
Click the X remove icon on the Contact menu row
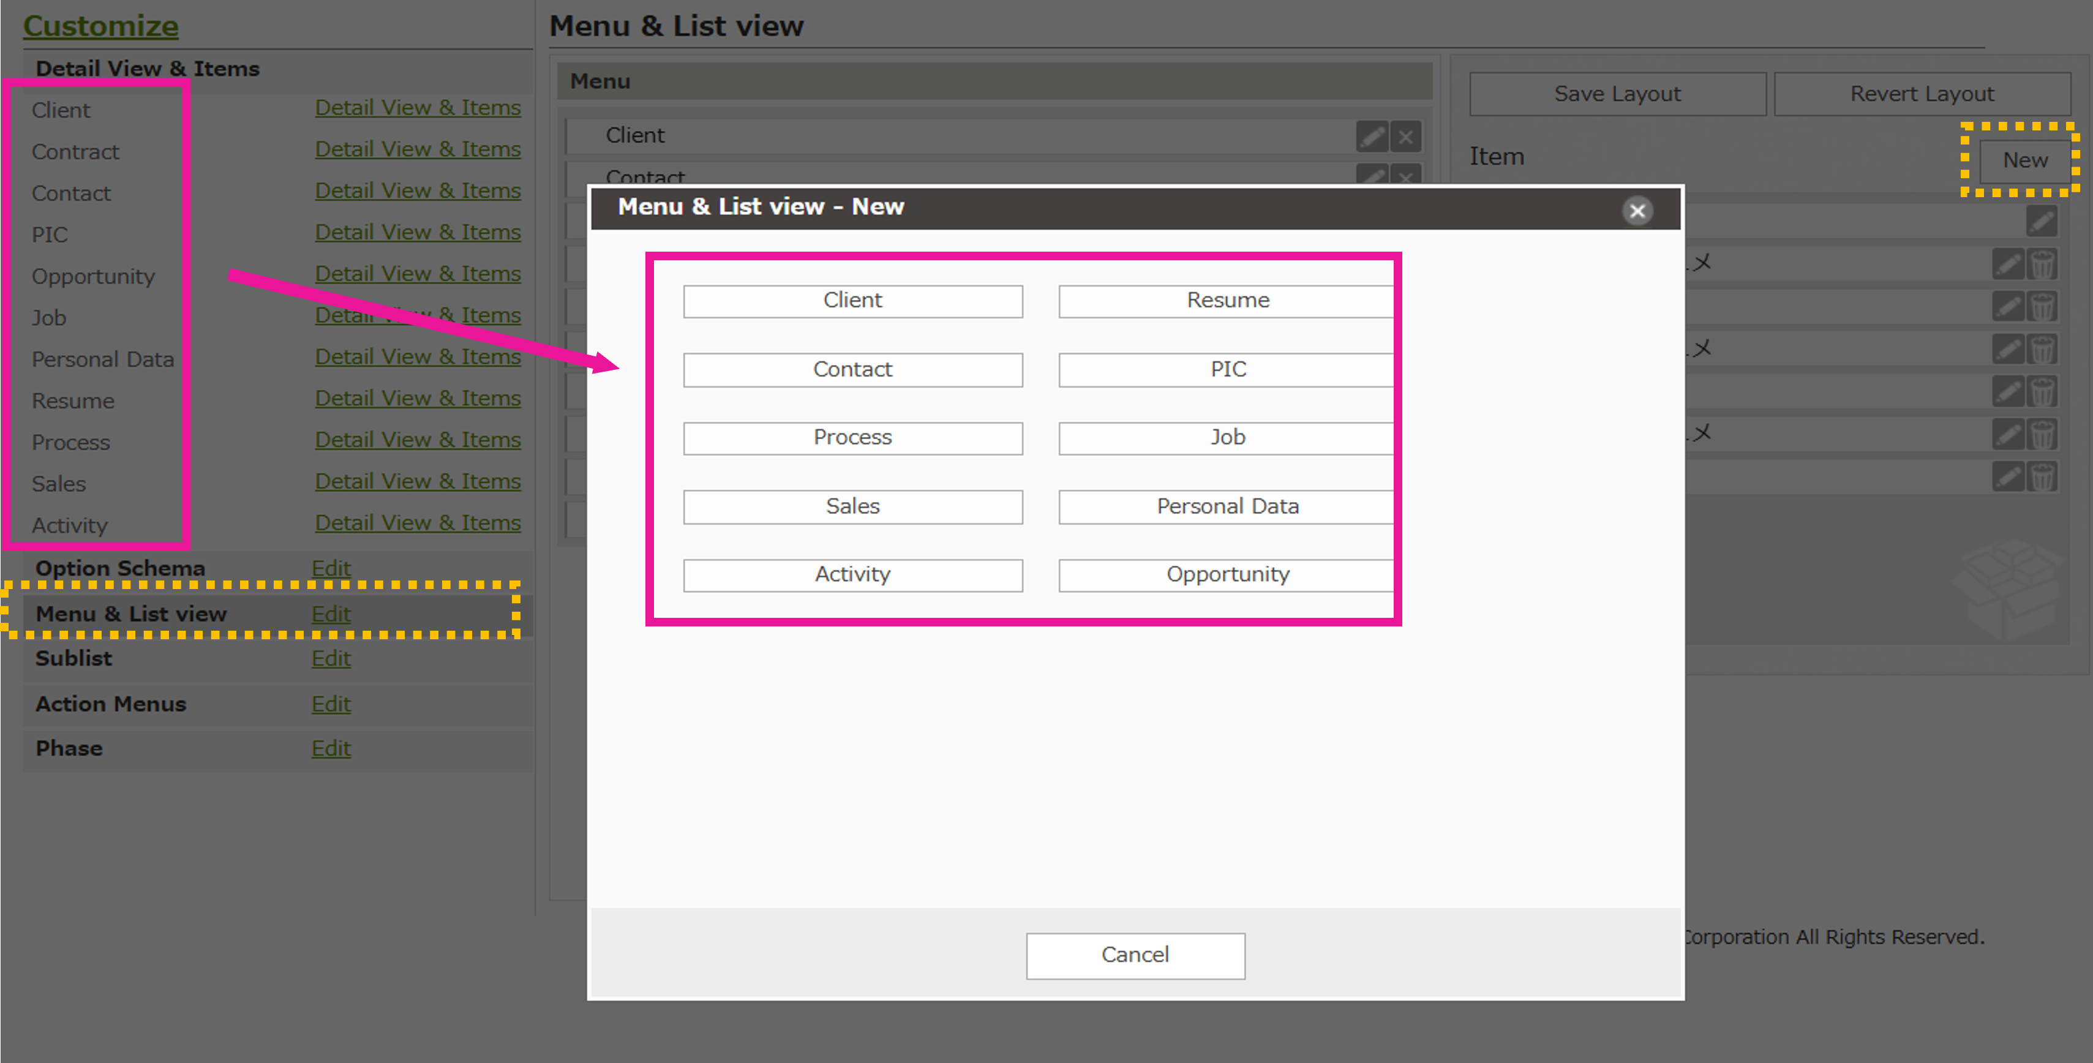pos(1405,175)
